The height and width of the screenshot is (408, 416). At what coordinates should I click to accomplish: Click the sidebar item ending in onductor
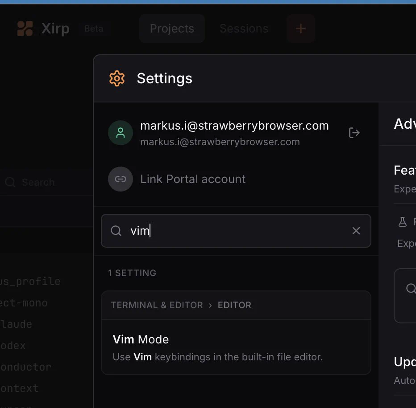point(25,367)
